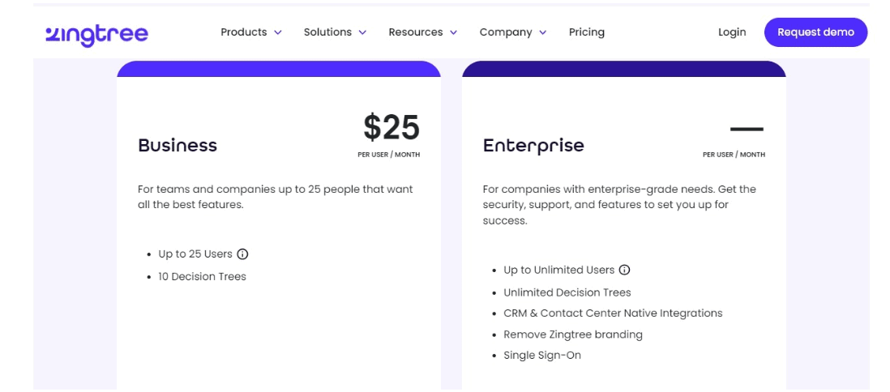Click the 10 Decision Trees feature item
The width and height of the screenshot is (890, 392).
[x=202, y=277]
